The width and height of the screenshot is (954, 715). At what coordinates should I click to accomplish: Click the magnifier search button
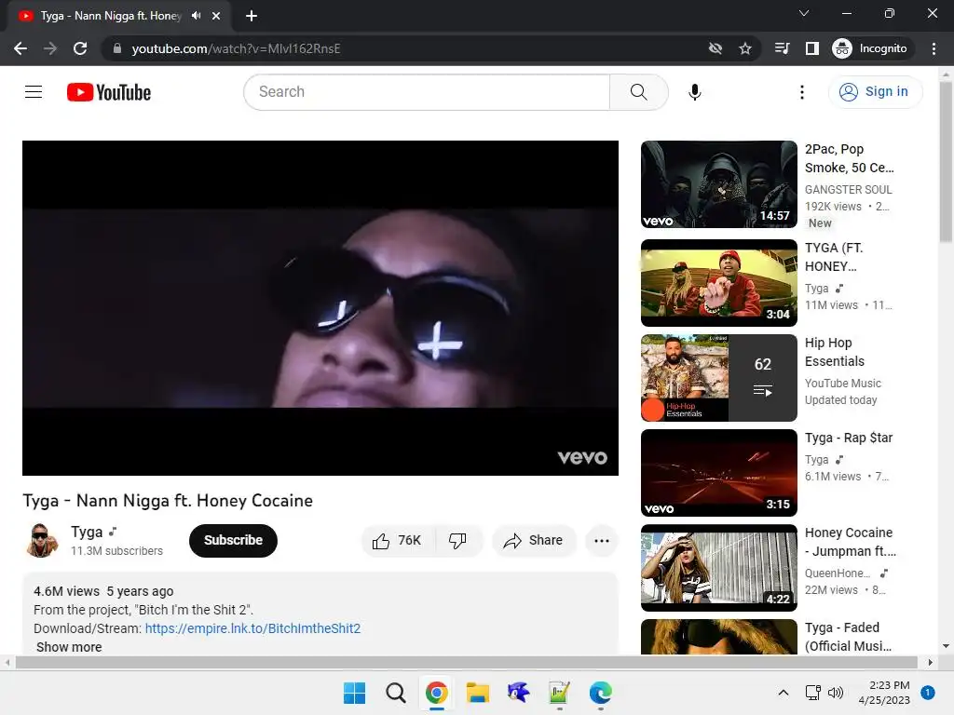[x=639, y=92]
